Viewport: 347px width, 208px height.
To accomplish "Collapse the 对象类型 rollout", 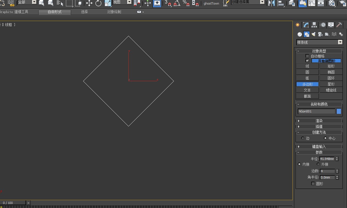I will [319, 51].
